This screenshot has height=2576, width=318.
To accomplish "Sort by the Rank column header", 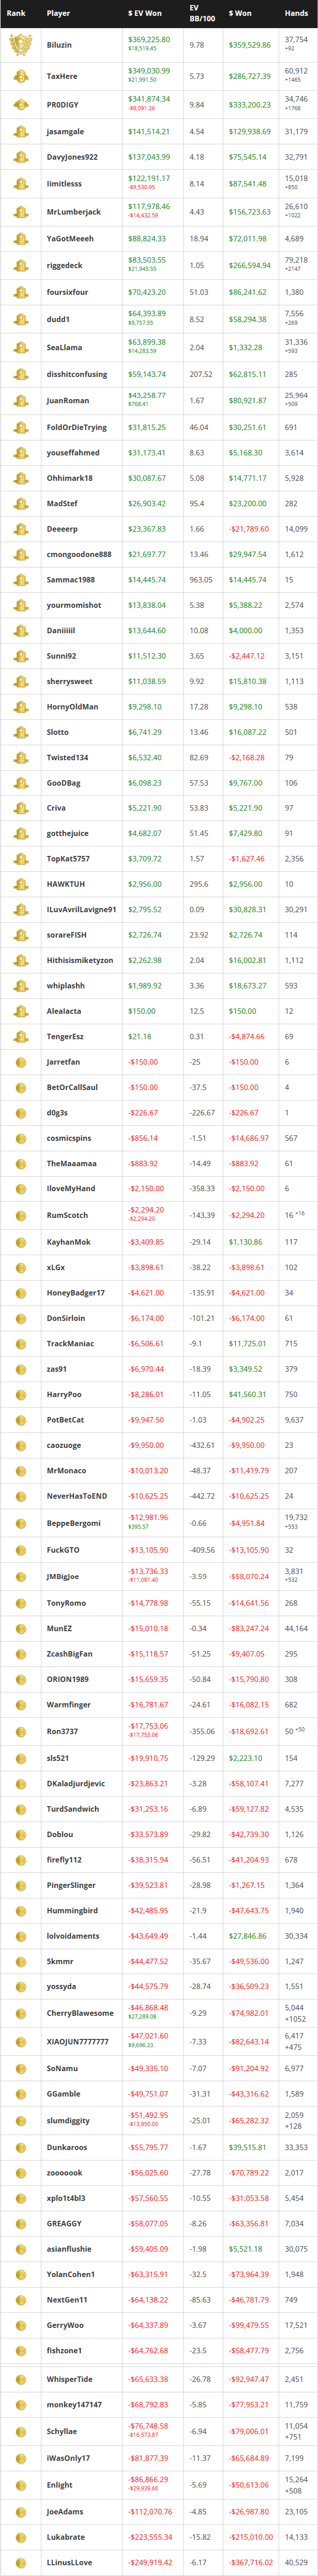I will (16, 13).
